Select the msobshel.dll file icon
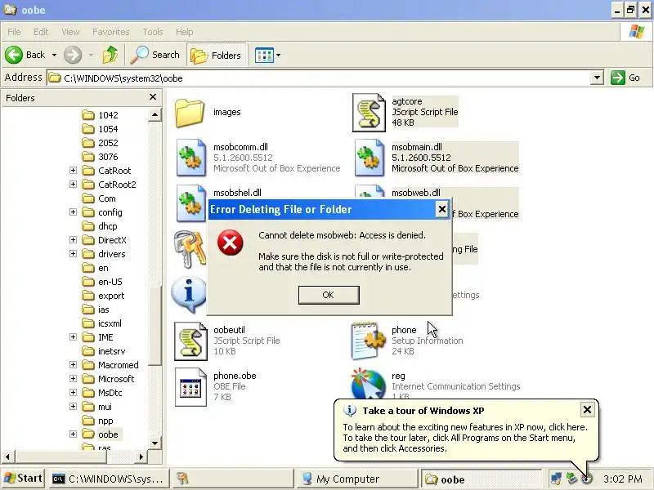Viewport: 654px width, 490px height. [x=191, y=203]
